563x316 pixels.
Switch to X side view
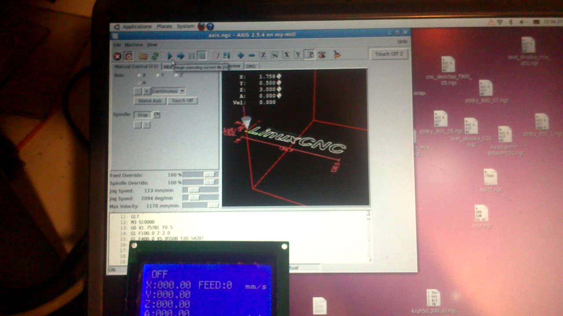pos(286,55)
